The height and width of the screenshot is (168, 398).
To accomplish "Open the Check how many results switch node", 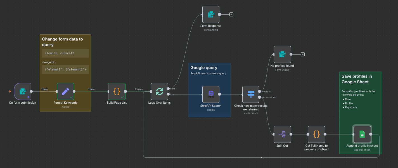I will (251, 94).
